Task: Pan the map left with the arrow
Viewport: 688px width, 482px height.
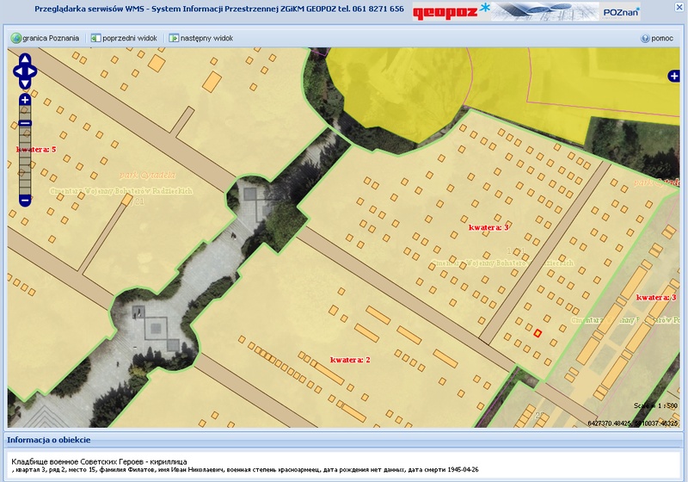Action: point(16,72)
